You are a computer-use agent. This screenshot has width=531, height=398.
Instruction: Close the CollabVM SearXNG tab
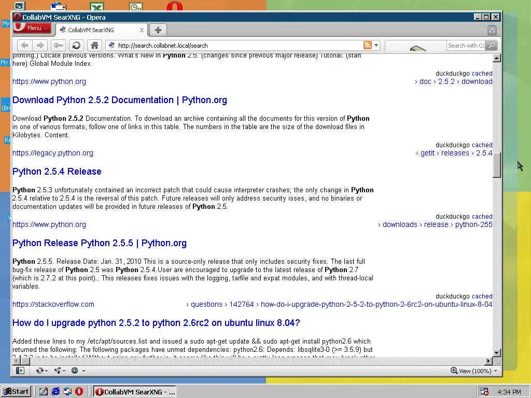142,30
